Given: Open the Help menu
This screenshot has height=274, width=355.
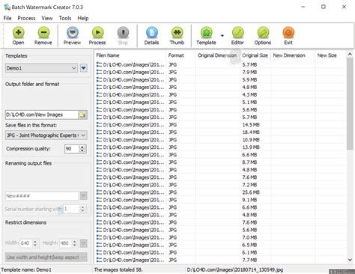Looking at the screenshot, I should 83,18.
